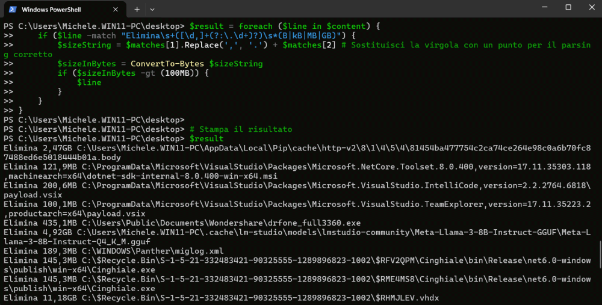The width and height of the screenshot is (602, 305).
Task: Close the Windows PowerShell tab
Action: [x=116, y=10]
